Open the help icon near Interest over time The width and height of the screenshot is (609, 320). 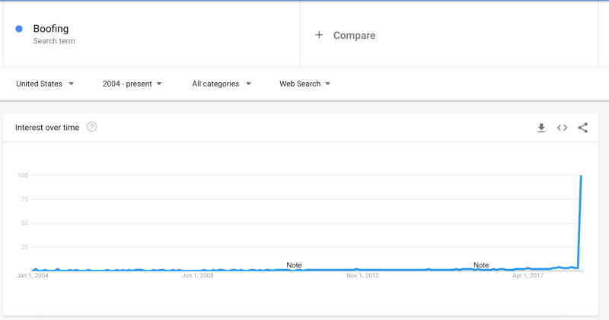[x=92, y=127]
